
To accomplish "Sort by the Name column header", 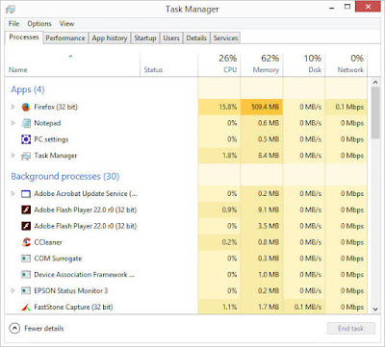I will pos(72,65).
